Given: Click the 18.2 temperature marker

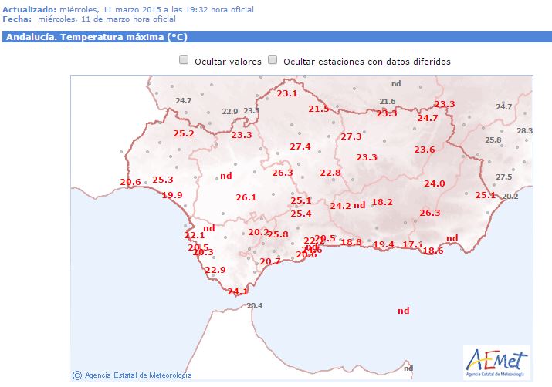Looking at the screenshot, I should (382, 202).
